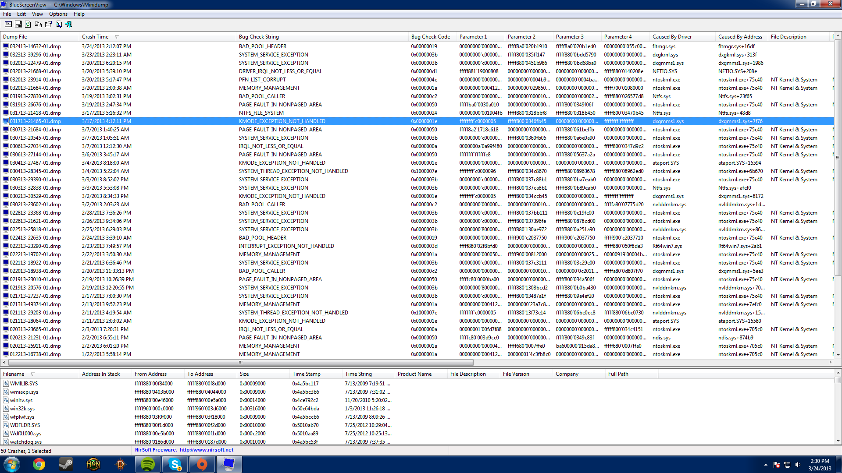Select 021113-29203-01.dmp dump file
Image resolution: width=842 pixels, height=473 pixels.
(x=36, y=313)
